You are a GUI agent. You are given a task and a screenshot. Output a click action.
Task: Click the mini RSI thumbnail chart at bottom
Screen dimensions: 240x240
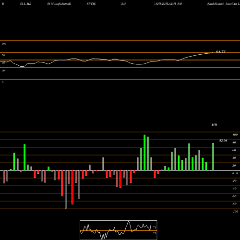(119, 230)
